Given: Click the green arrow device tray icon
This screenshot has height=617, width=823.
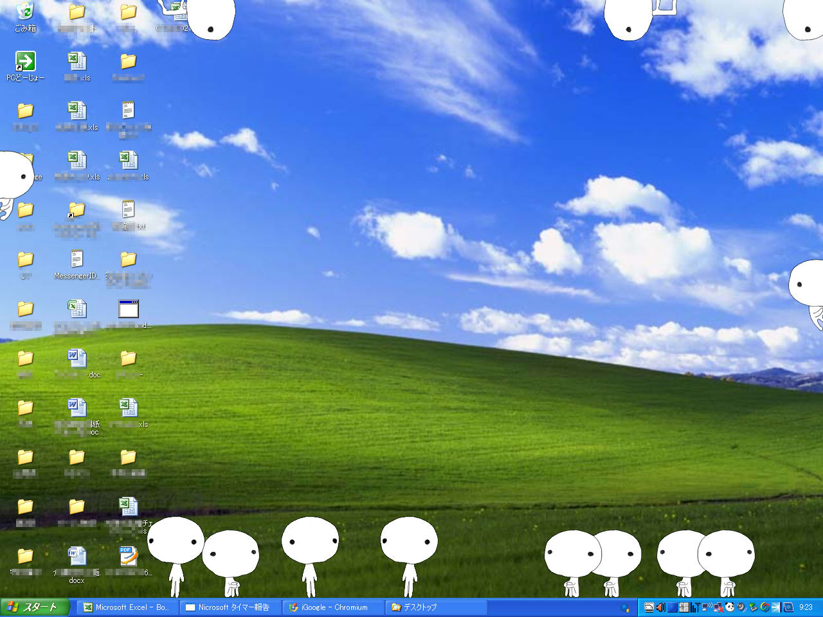Looking at the screenshot, I should click(x=753, y=607).
